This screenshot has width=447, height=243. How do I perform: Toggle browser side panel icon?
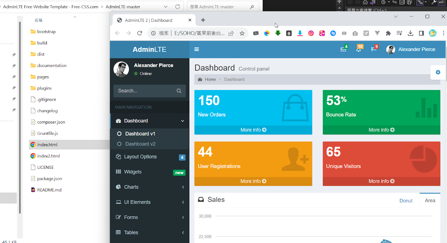[421, 33]
